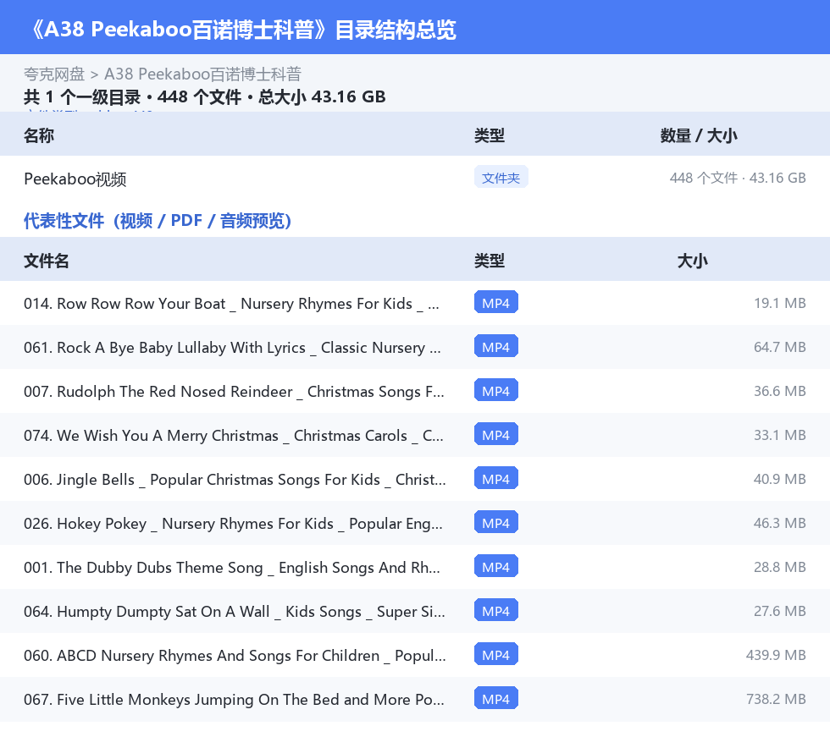The image size is (830, 748).
Task: Select file 074. We Wish You A Merry Christmas
Action: point(234,436)
